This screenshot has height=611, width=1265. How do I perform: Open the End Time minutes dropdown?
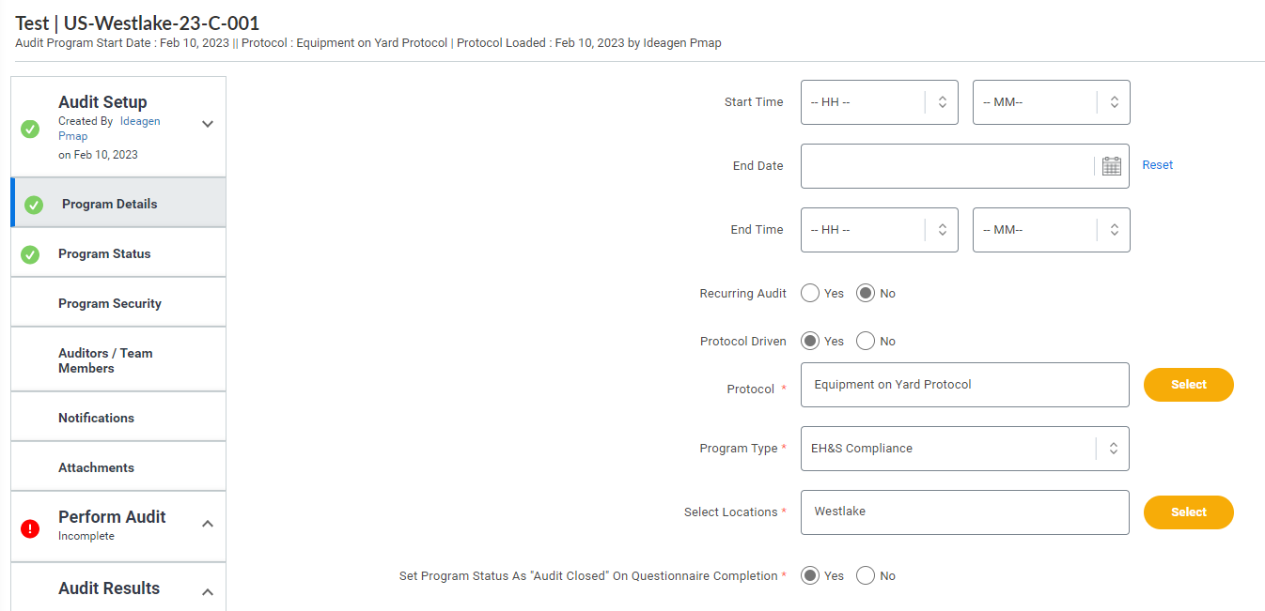1052,230
